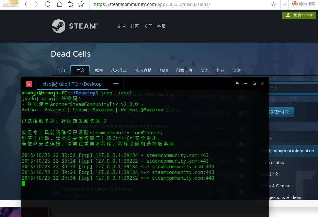Add a new terminal tab with plus
The width and height of the screenshot is (318, 217).
click(116, 83)
